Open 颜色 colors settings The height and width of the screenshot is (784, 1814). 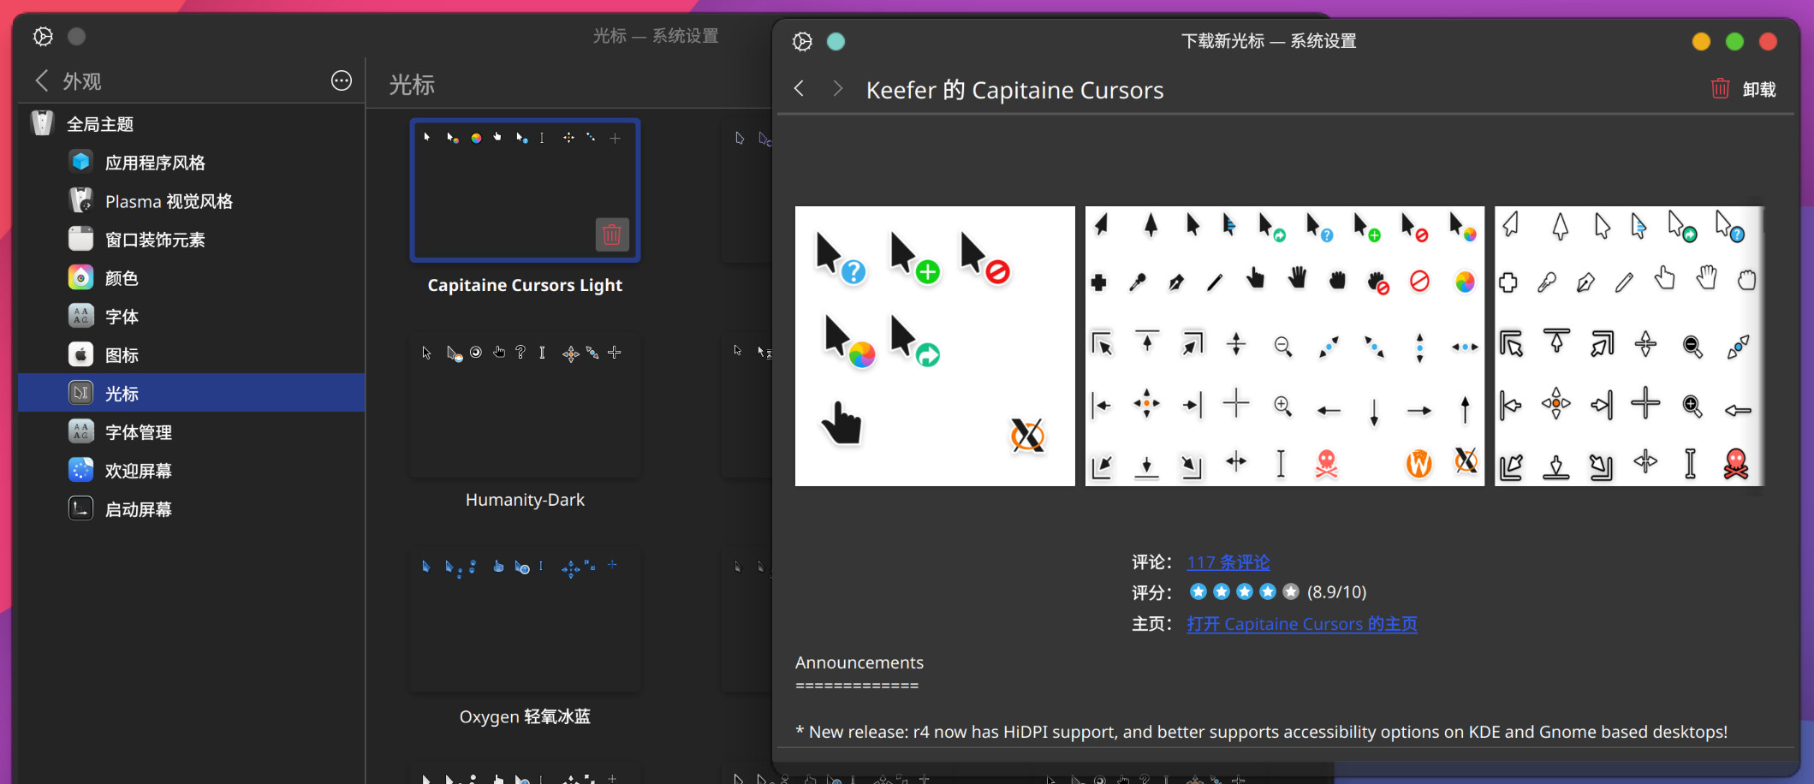(x=192, y=278)
